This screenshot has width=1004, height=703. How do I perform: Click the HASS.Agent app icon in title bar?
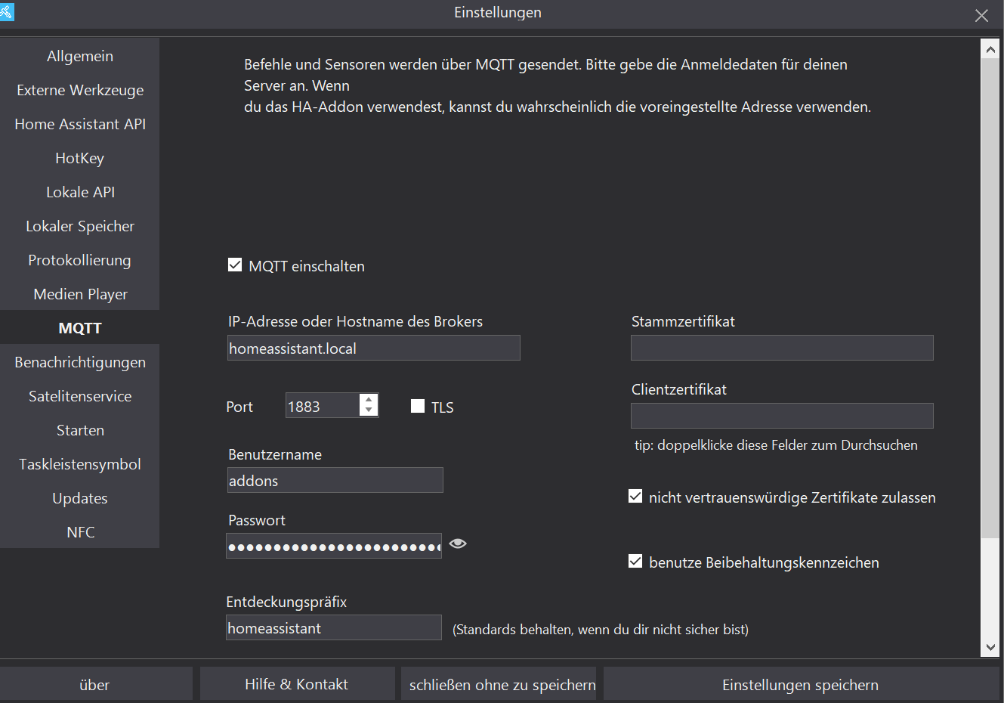pyautogui.click(x=7, y=11)
